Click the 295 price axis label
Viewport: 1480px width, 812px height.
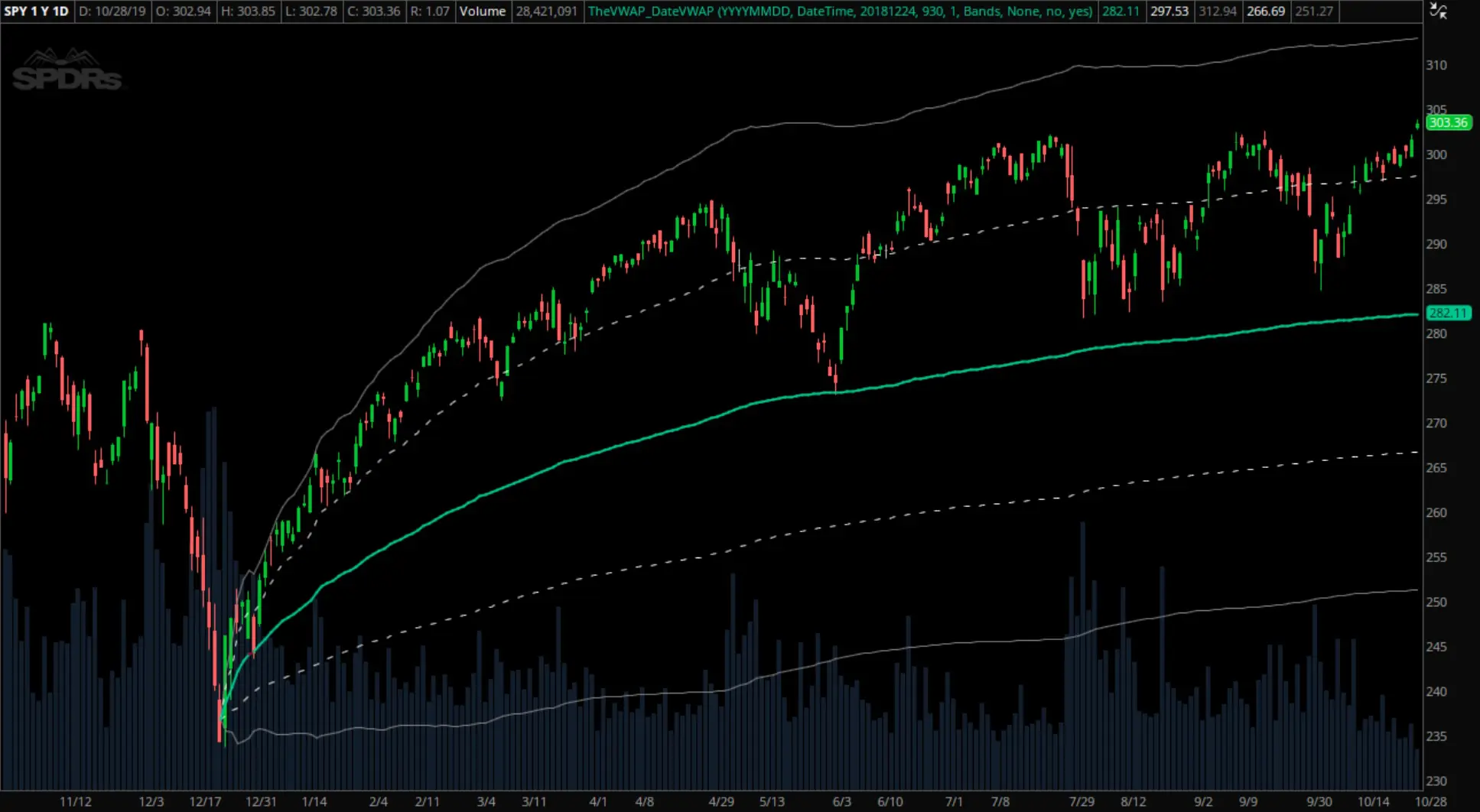(1436, 200)
